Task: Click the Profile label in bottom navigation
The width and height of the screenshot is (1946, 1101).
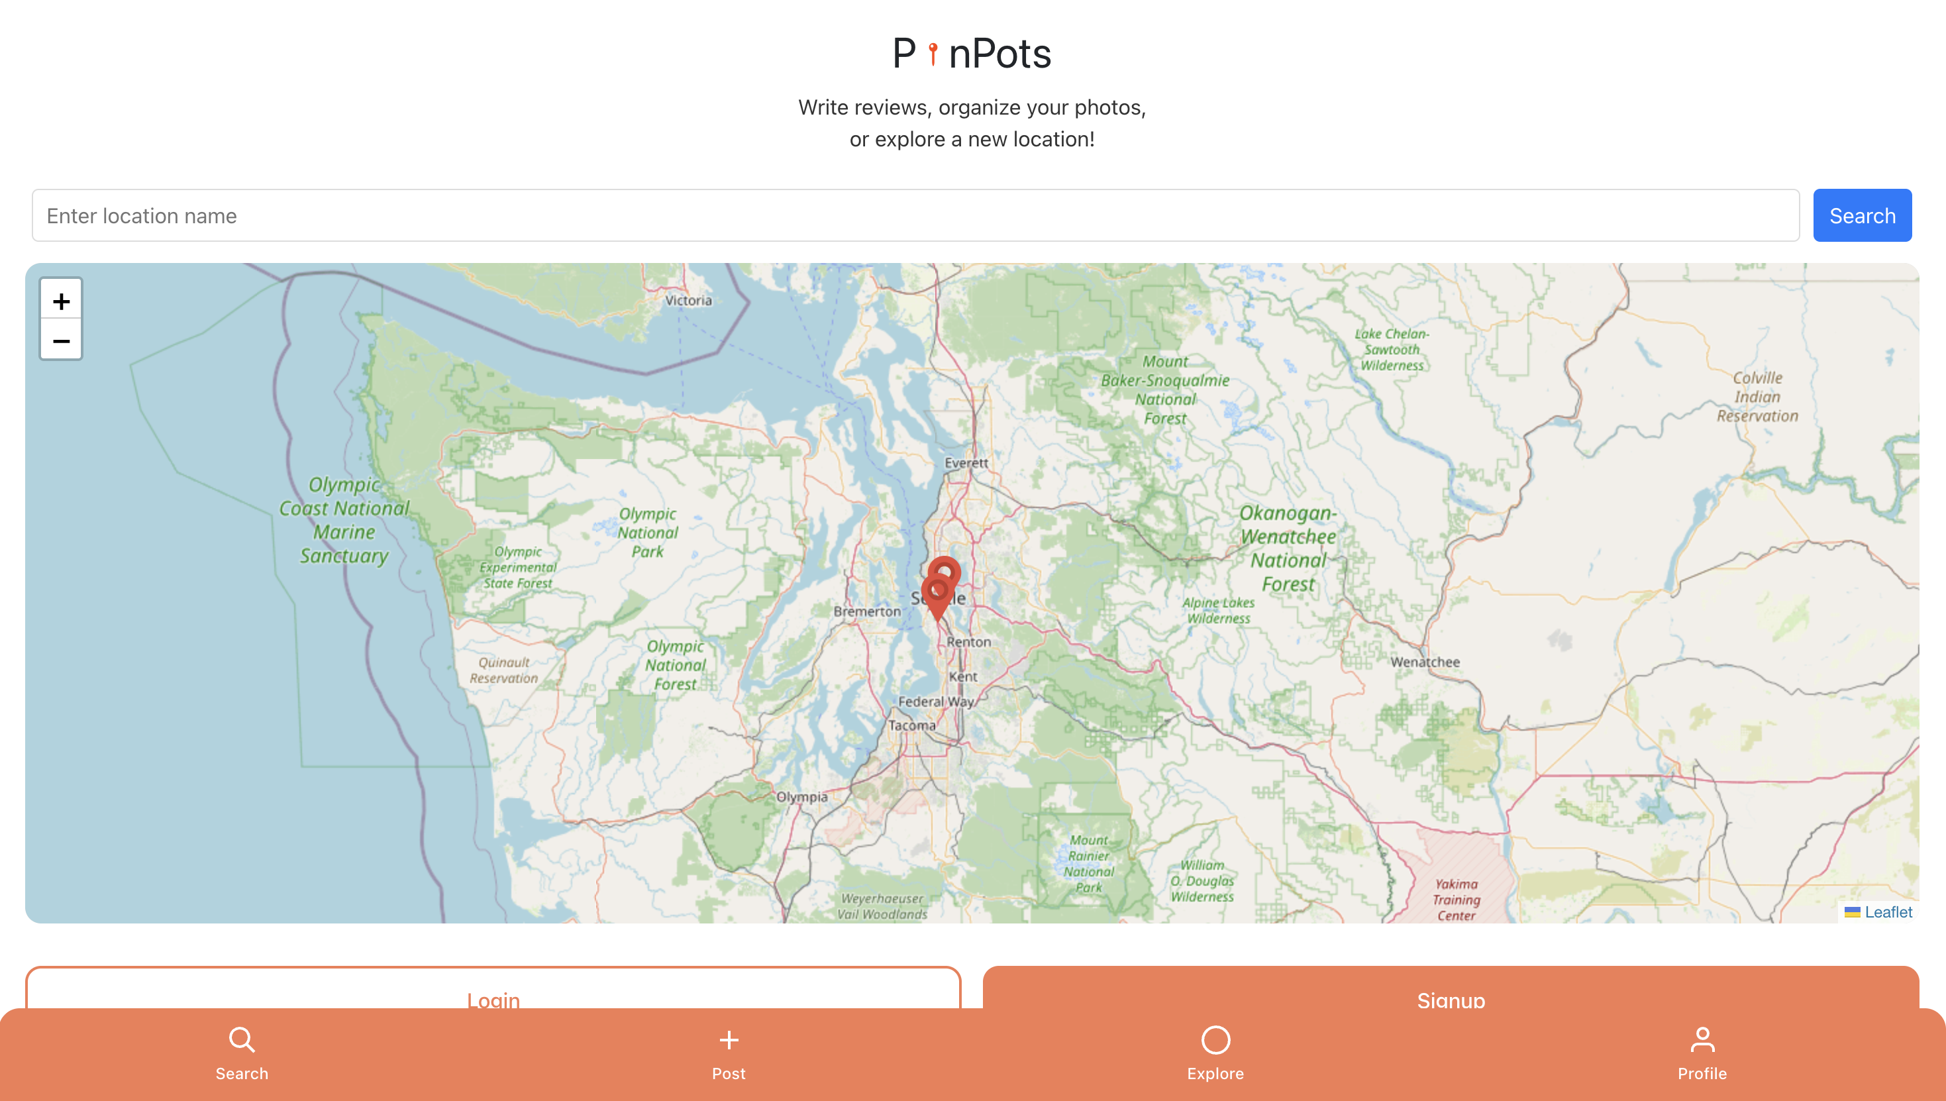Action: pos(1702,1074)
